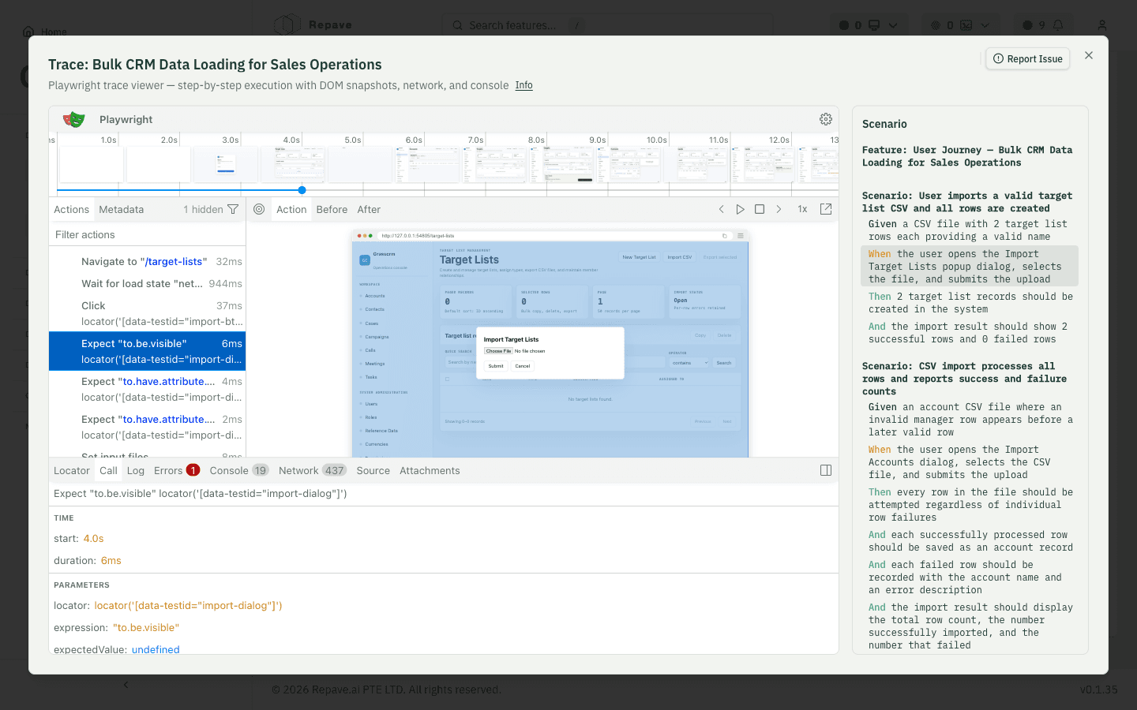Click the timeline position marker at 4.0s
Viewport: 1137px width, 710px height.
tap(302, 190)
